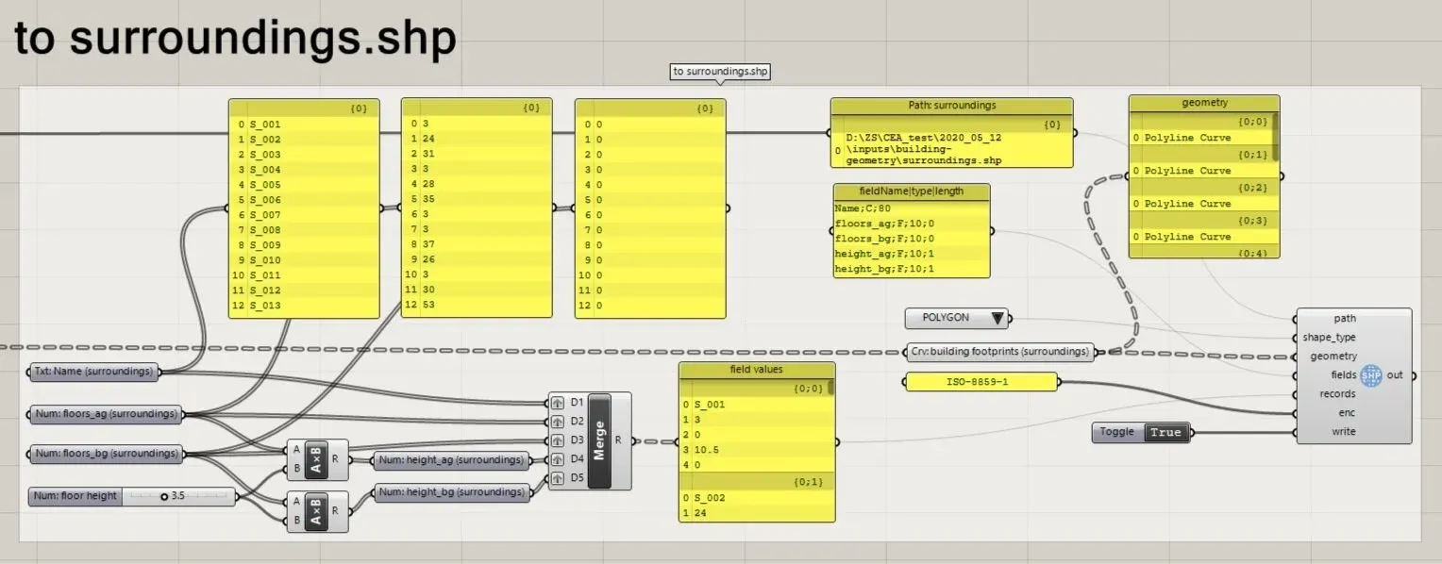Select the POLYGON value list label
The width and height of the screenshot is (1442, 564).
(x=946, y=318)
